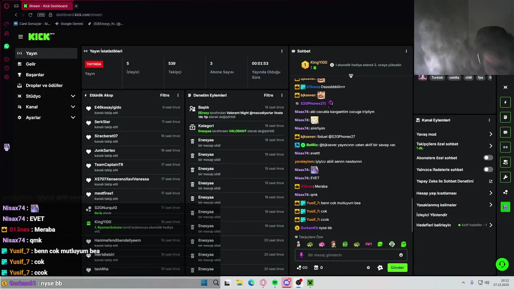
Task: Click the Bir mesaj gönderin input
Action: click(x=351, y=255)
